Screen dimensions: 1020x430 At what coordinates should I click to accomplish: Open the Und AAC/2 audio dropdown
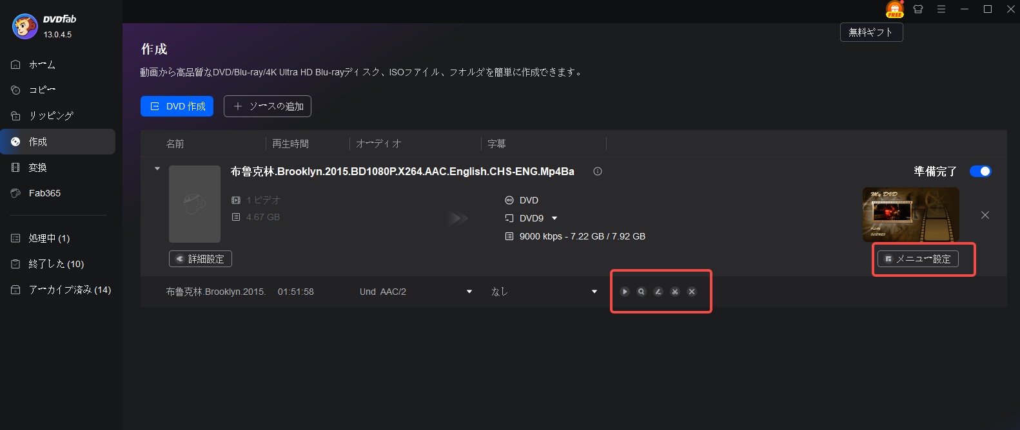tap(469, 292)
